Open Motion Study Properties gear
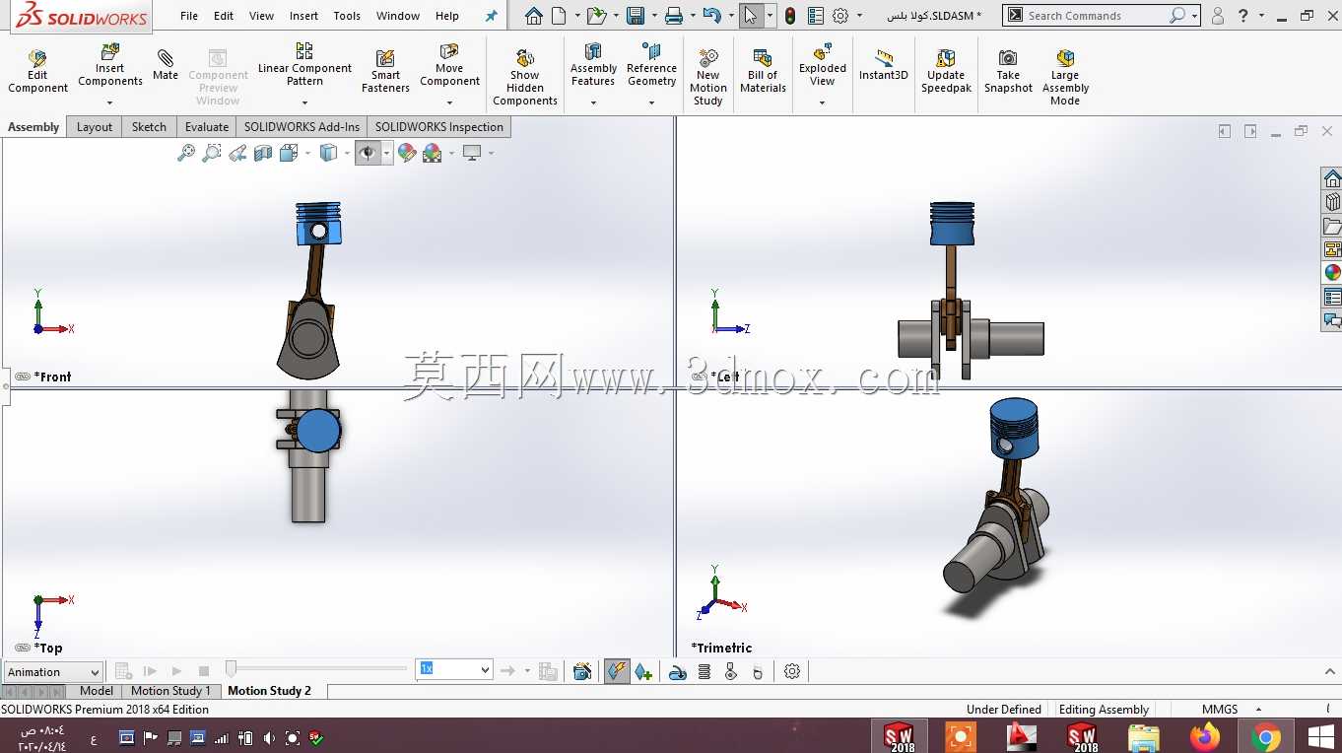The width and height of the screenshot is (1342, 753). [792, 671]
